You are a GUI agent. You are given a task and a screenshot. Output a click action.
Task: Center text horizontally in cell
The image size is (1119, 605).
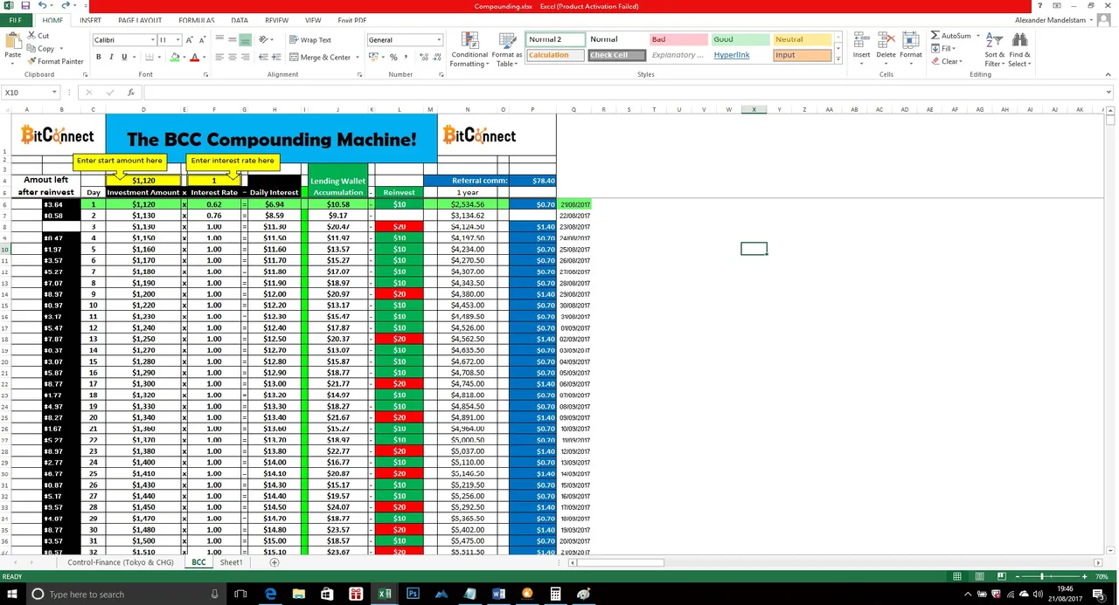coord(232,58)
